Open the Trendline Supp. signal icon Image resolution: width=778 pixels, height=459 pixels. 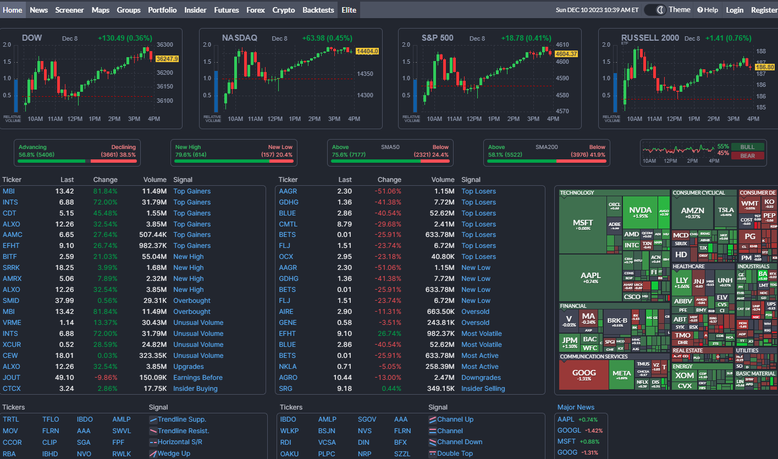point(153,419)
